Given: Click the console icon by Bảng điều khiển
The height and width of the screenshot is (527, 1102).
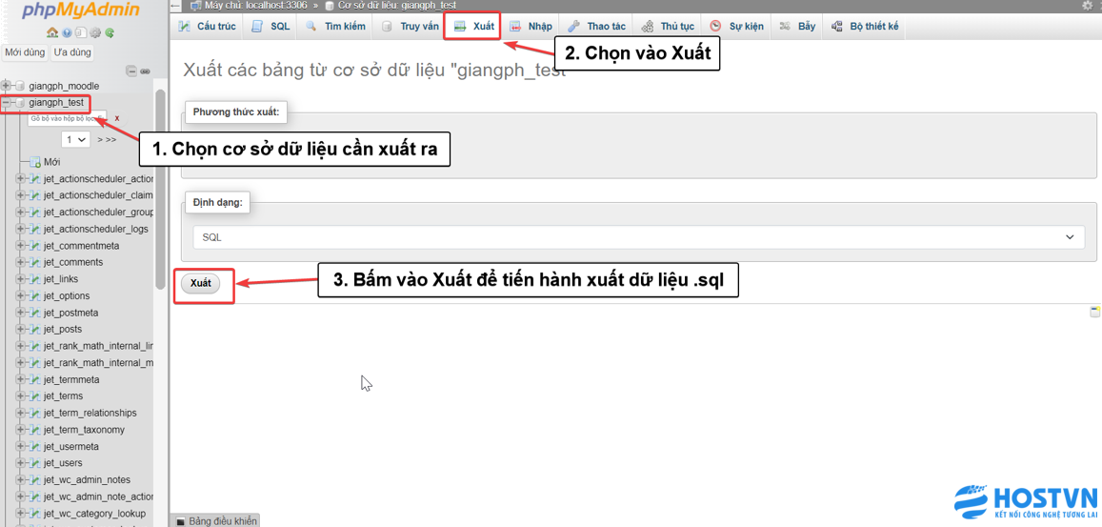Looking at the screenshot, I should tap(181, 521).
